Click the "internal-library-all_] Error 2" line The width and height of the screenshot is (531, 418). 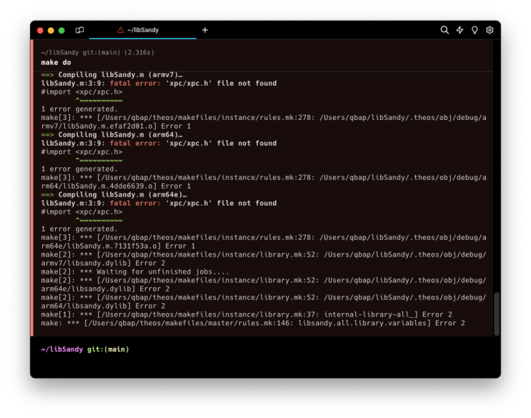click(x=246, y=315)
